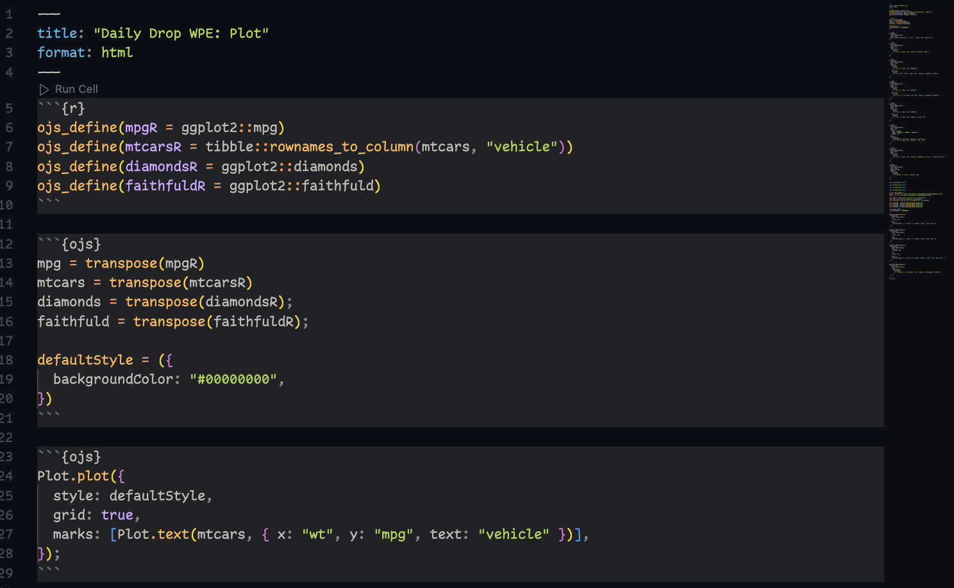The height and width of the screenshot is (588, 954).
Task: Click the Plot.text method in marks
Action: [x=153, y=534]
